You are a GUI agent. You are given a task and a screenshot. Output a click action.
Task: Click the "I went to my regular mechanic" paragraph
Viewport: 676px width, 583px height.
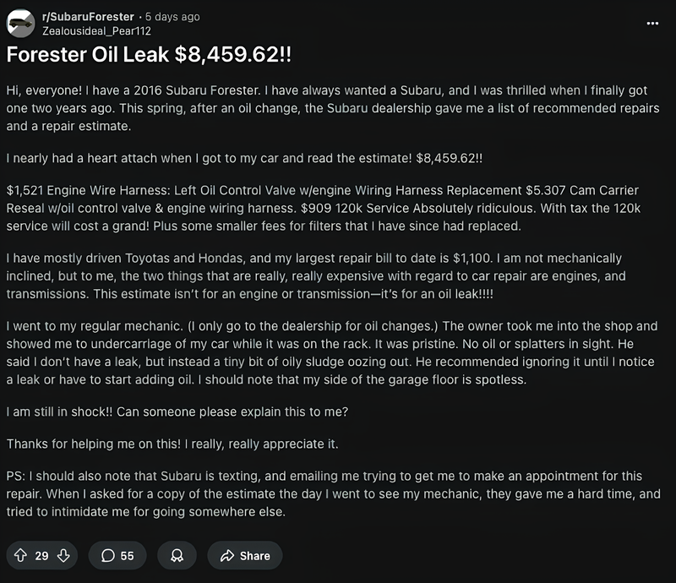click(330, 349)
